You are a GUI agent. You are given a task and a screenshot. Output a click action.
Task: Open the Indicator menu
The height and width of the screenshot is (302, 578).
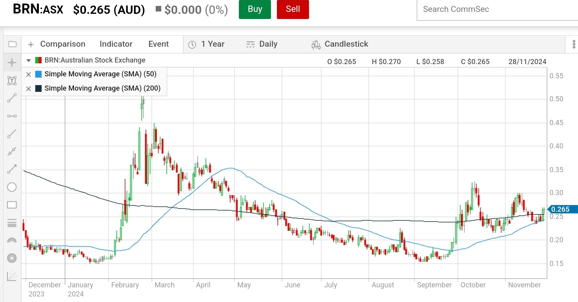tap(116, 44)
